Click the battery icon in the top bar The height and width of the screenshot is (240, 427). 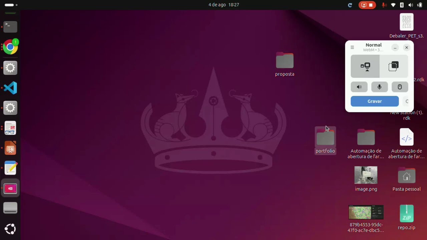(420, 5)
